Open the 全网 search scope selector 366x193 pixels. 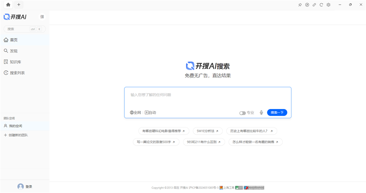click(135, 112)
